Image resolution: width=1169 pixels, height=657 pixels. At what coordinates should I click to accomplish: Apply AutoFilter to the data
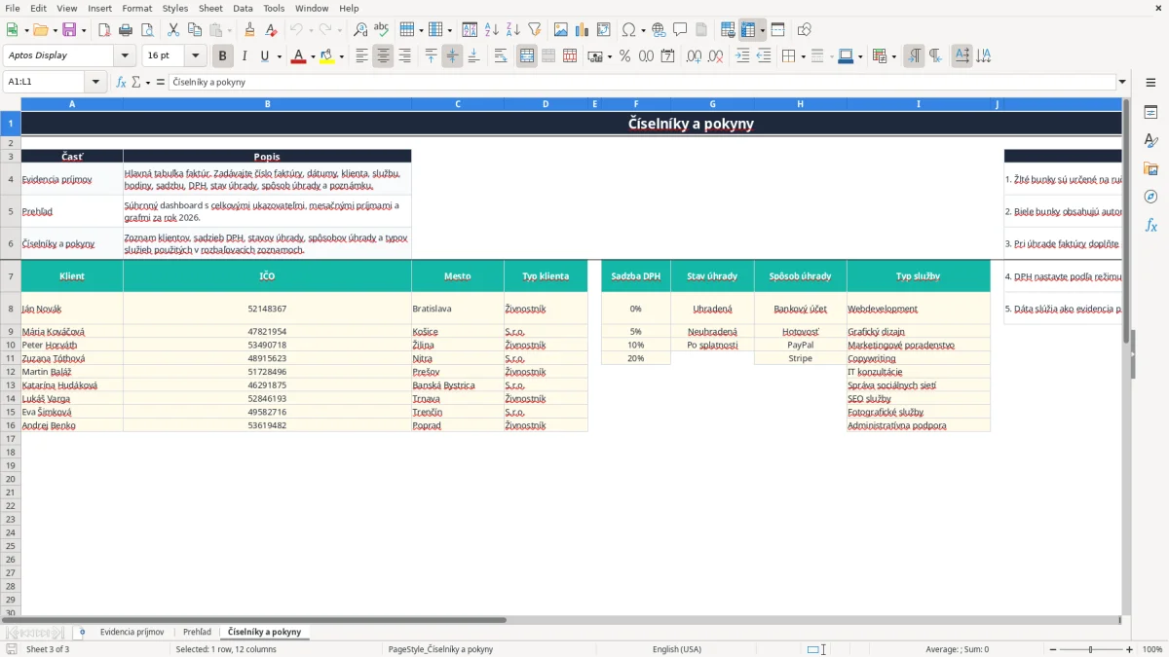535,30
